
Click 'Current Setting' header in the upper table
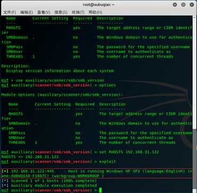click(x=50, y=18)
